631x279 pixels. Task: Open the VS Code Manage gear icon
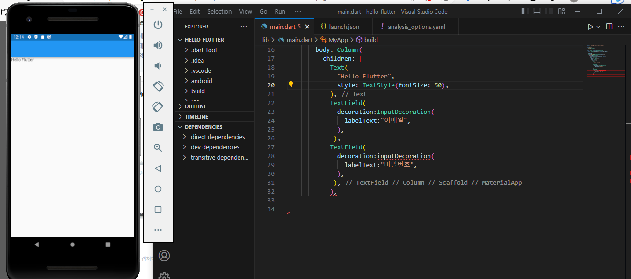tap(164, 276)
